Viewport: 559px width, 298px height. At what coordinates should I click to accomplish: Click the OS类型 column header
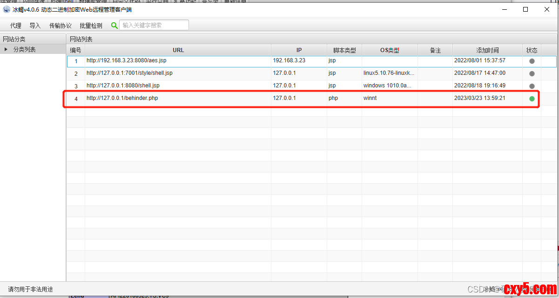click(390, 50)
